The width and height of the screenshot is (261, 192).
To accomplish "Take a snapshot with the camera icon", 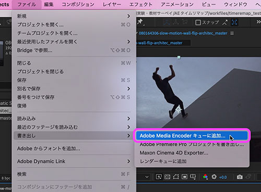I will pos(240,177).
